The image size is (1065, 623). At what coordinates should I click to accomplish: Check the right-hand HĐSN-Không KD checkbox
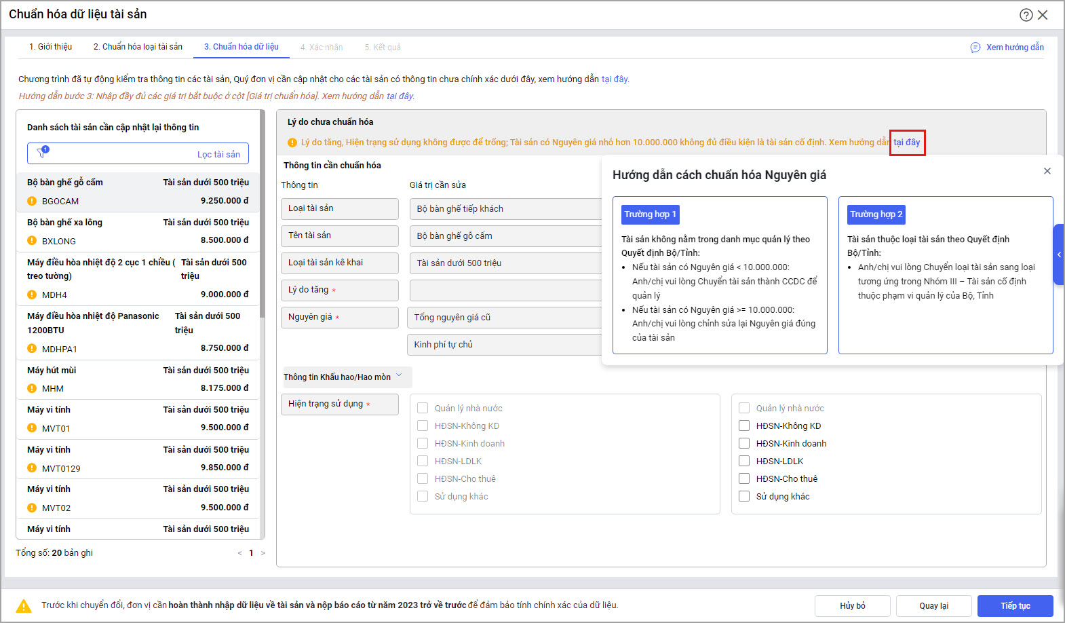coord(744,426)
